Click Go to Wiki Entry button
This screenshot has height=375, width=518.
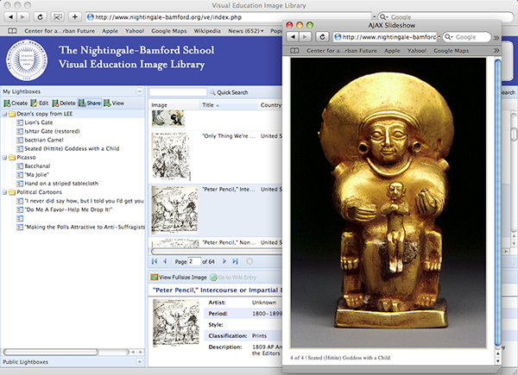[x=233, y=278]
